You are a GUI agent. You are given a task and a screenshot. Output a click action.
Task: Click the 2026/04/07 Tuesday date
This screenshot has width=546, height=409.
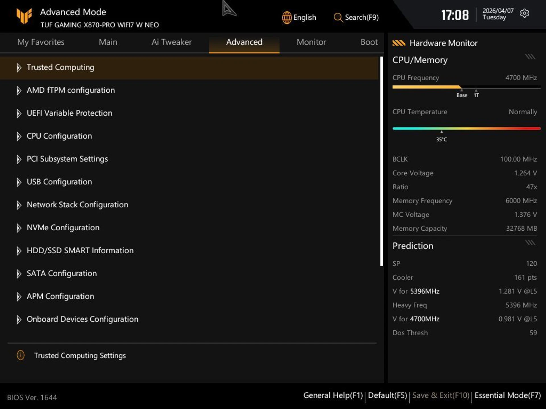[x=498, y=14]
